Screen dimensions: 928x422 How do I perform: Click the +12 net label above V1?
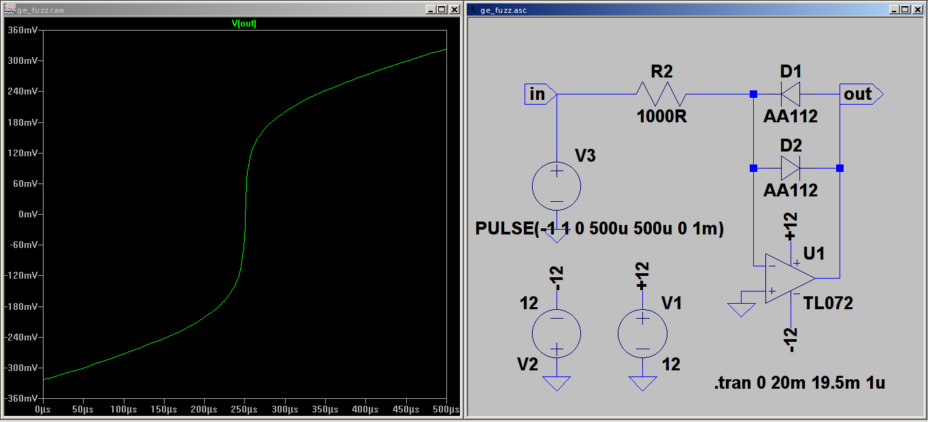click(643, 277)
